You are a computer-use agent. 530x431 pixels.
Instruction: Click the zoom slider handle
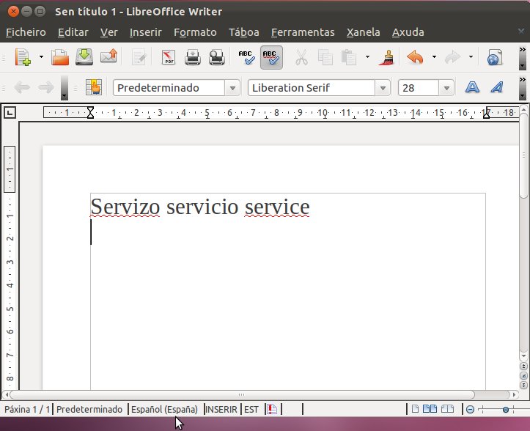coord(506,410)
